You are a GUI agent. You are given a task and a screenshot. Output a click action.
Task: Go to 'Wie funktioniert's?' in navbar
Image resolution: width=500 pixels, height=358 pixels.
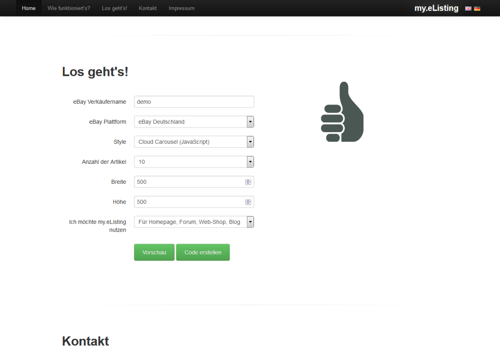pos(69,8)
